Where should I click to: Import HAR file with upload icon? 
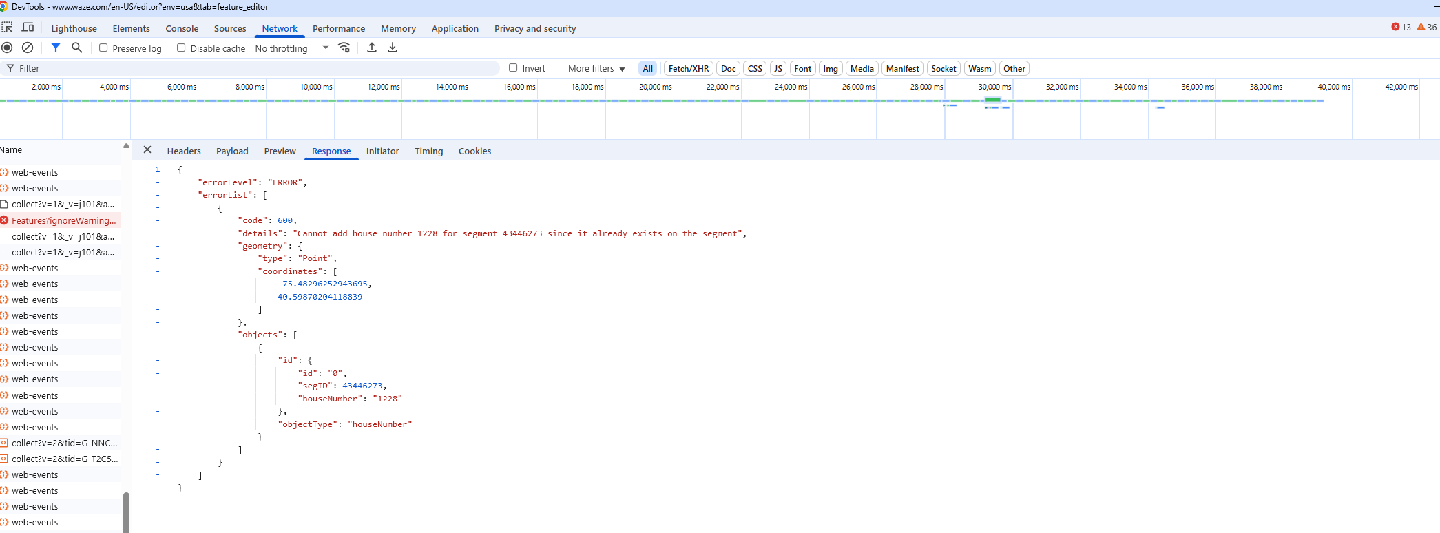coord(372,48)
